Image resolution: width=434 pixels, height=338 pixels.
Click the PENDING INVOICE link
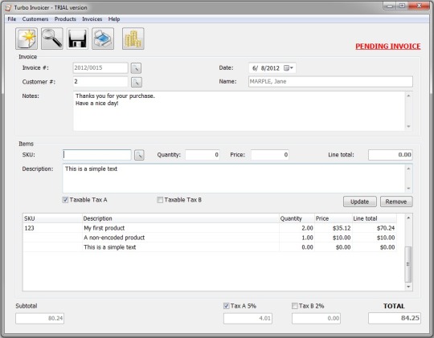click(388, 47)
